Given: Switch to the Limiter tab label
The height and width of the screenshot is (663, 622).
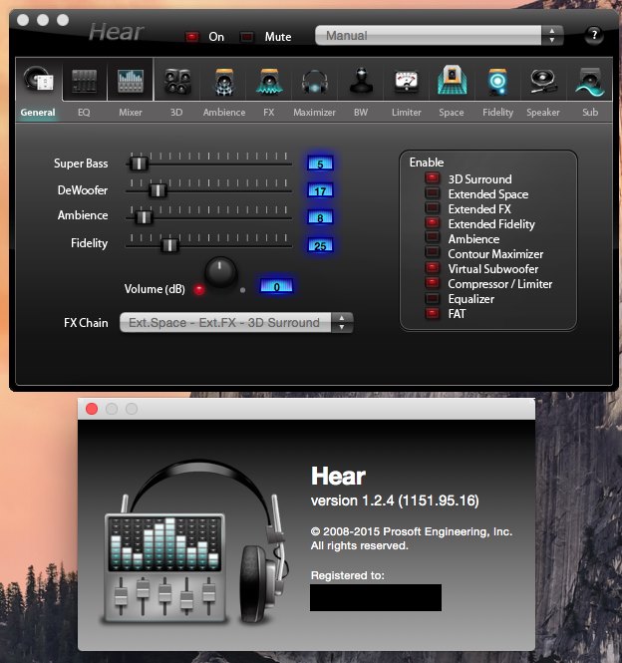Looking at the screenshot, I should (x=407, y=113).
